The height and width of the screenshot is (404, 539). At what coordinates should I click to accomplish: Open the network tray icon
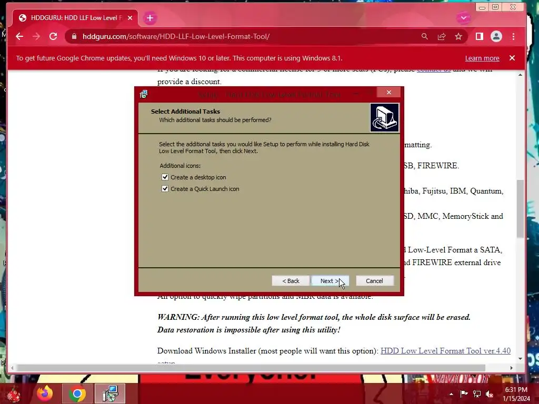pos(477,394)
